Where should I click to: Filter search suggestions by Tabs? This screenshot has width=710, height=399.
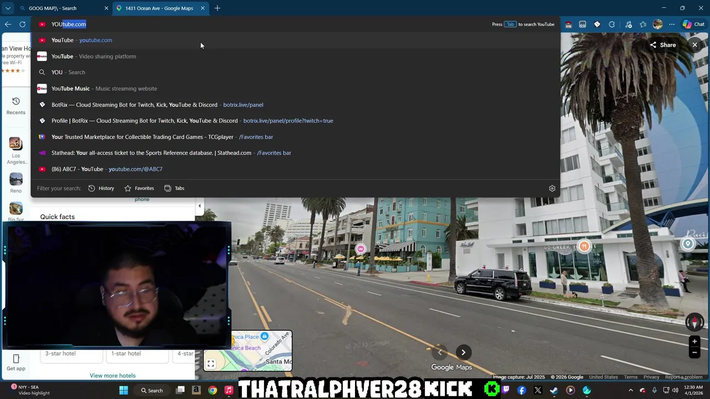click(x=174, y=188)
